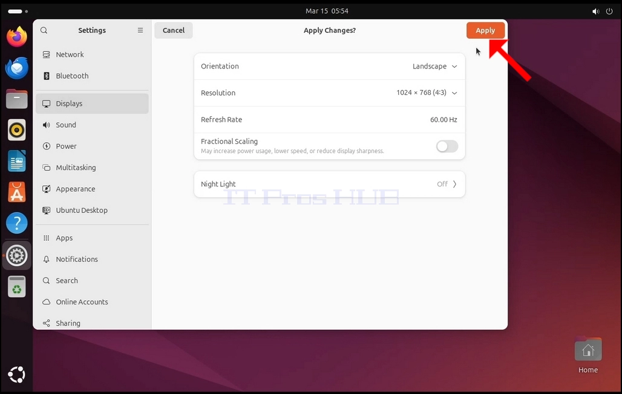Click the Settings gear in the dock
The height and width of the screenshot is (394, 622).
17,255
